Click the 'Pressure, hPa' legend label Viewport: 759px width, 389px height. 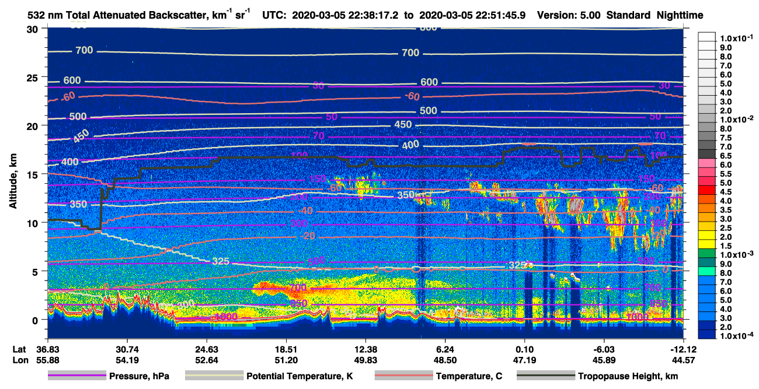[x=139, y=376]
